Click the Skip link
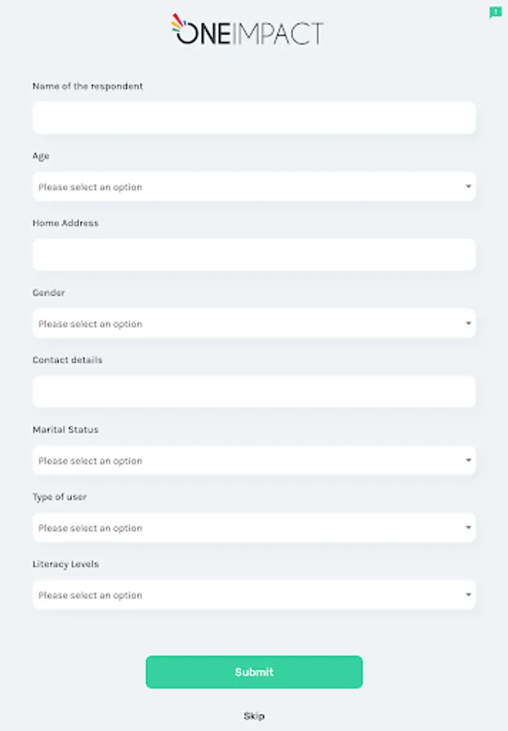508x731 pixels. pyautogui.click(x=254, y=716)
